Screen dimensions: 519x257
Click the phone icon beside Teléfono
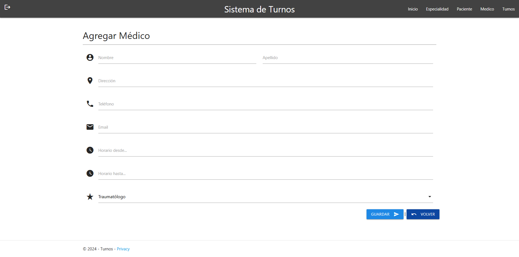pos(90,104)
